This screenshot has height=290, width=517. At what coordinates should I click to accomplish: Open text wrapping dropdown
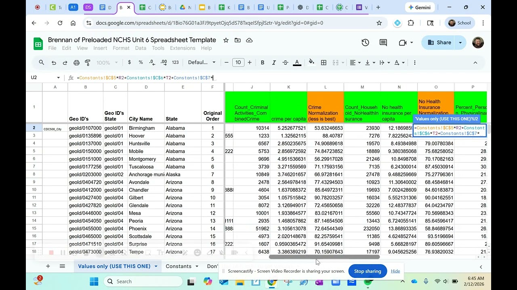(384, 62)
